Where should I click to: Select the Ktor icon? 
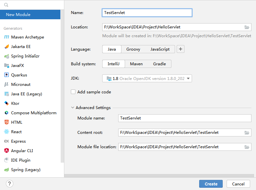(7, 103)
